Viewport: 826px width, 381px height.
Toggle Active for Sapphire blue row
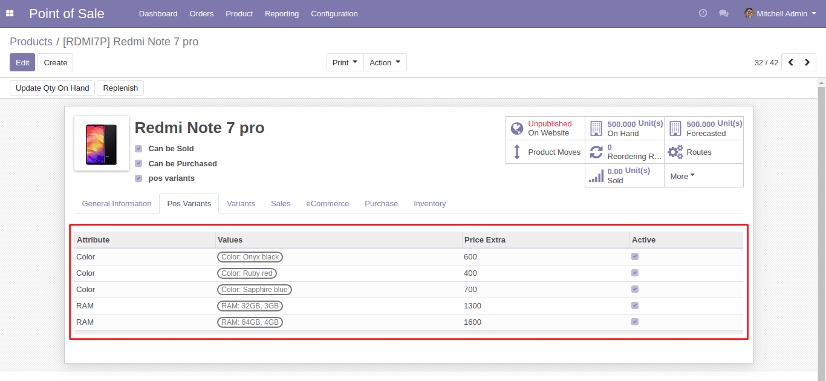click(x=635, y=289)
